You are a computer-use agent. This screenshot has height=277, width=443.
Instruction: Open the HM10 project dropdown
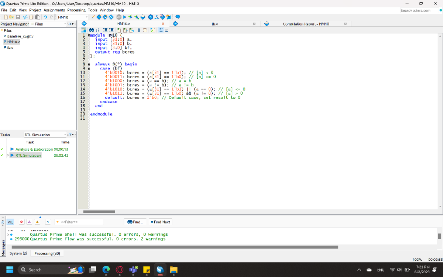pyautogui.click(x=86, y=17)
